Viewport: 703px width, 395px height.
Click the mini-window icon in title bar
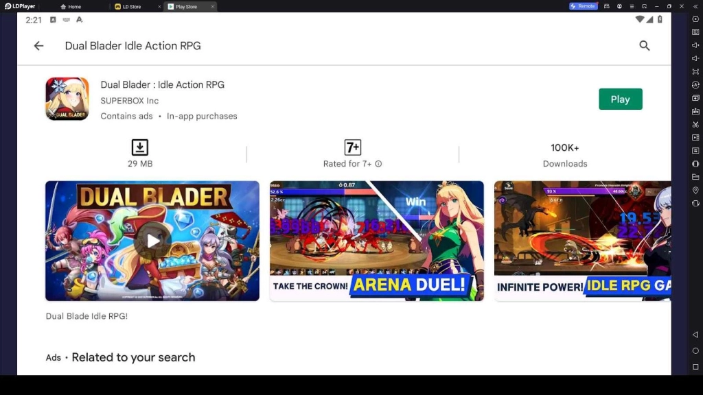644,6
